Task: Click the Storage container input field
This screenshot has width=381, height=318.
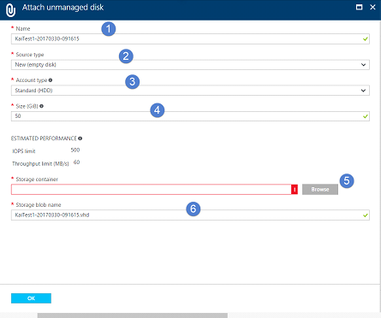Action: pos(152,190)
